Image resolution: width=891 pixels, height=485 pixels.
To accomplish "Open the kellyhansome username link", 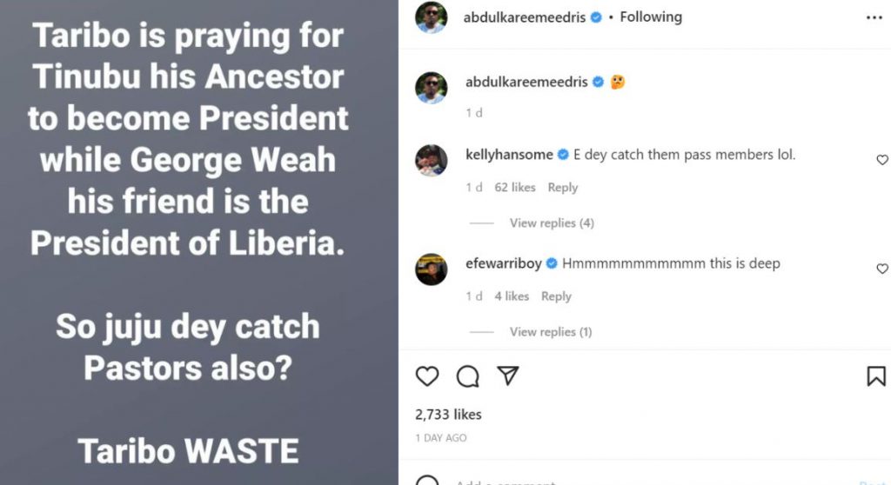I will pos(509,155).
